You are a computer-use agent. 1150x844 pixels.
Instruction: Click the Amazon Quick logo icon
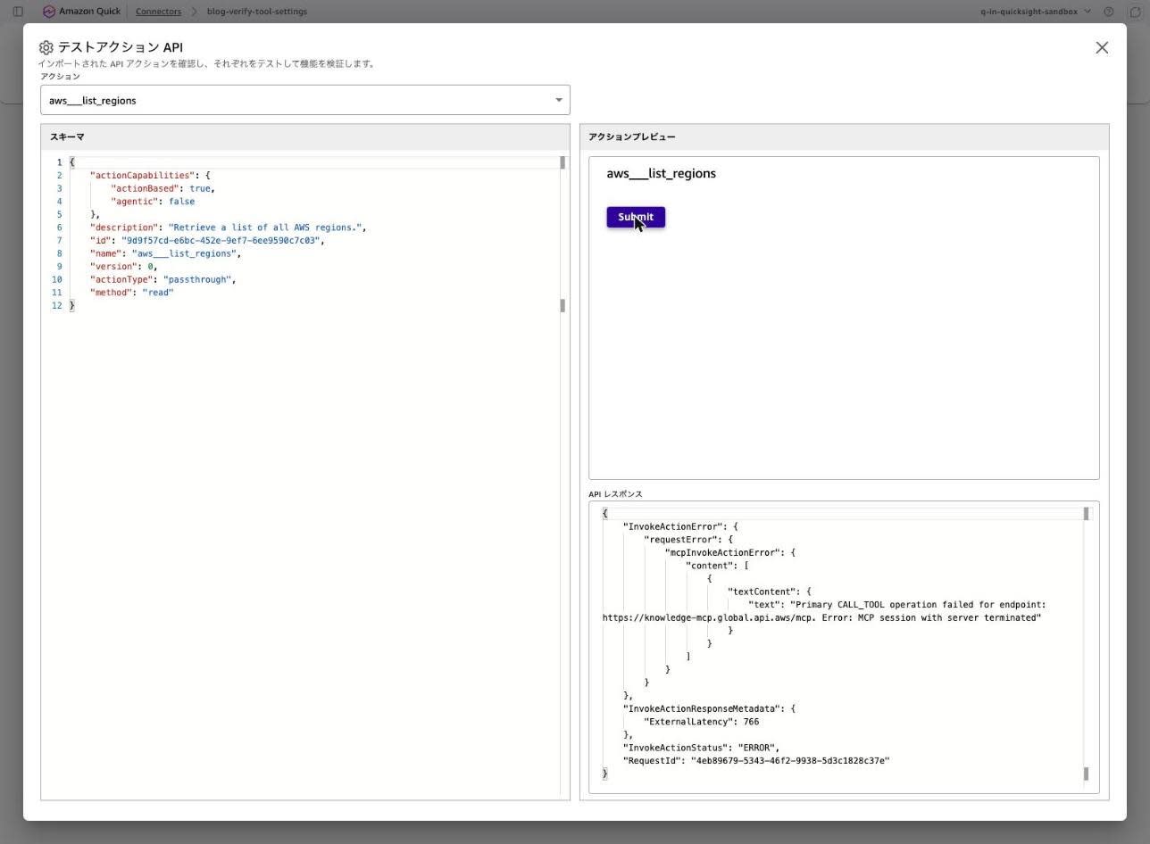coord(49,12)
